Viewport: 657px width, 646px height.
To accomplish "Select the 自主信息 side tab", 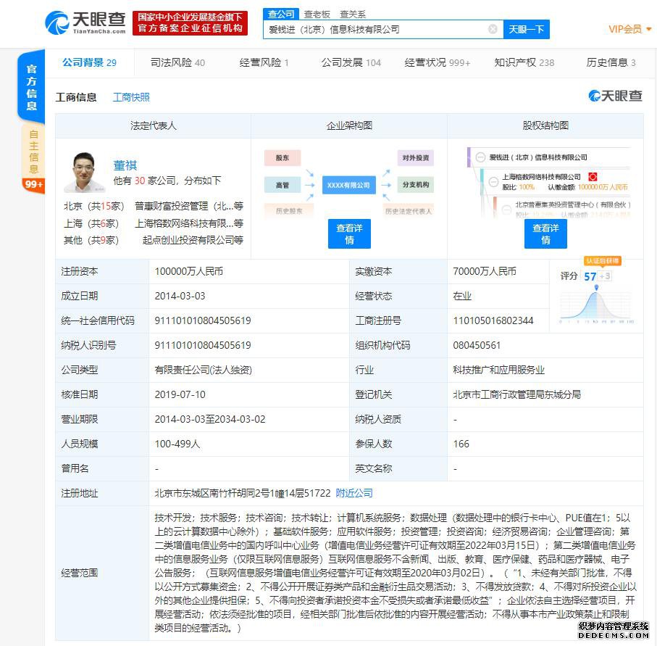I will tap(33, 152).
